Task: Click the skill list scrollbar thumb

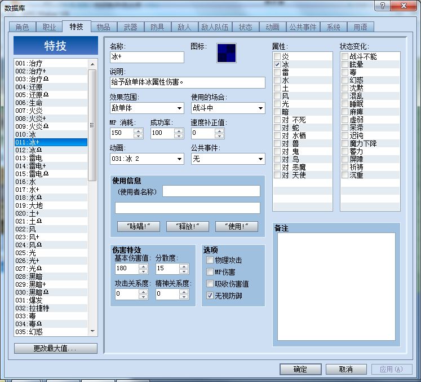Action: [92, 125]
